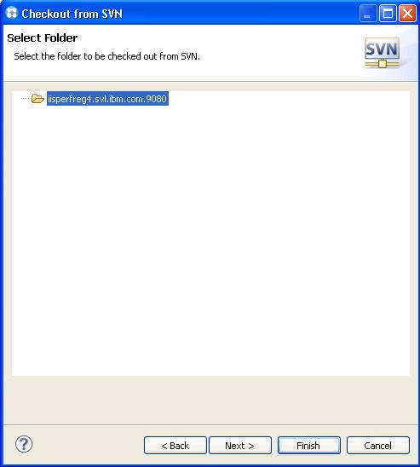
Task: Click the folder selection instruction text
Action: point(106,56)
